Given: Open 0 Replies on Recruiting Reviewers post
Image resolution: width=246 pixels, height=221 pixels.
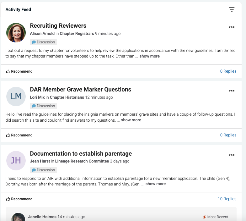Looking at the screenshot, I should coord(228,71).
